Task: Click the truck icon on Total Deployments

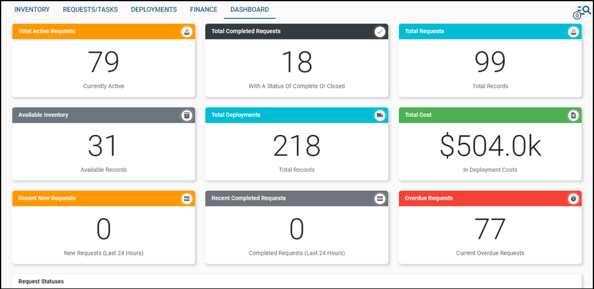Action: (380, 115)
